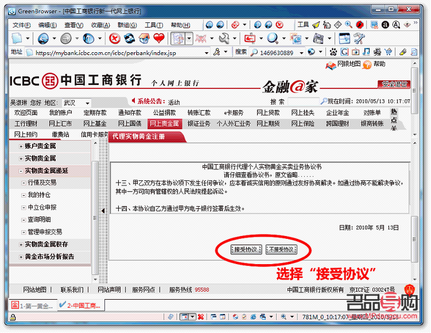Open the 工具(T) menu
The width and height of the screenshot is (431, 333).
pos(154,25)
